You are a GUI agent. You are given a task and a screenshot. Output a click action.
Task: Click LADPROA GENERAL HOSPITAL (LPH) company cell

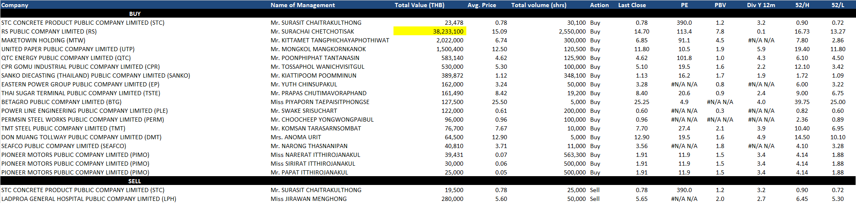coord(89,199)
